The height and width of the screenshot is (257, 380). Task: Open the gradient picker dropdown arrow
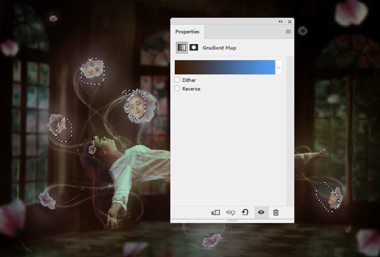pos(279,67)
